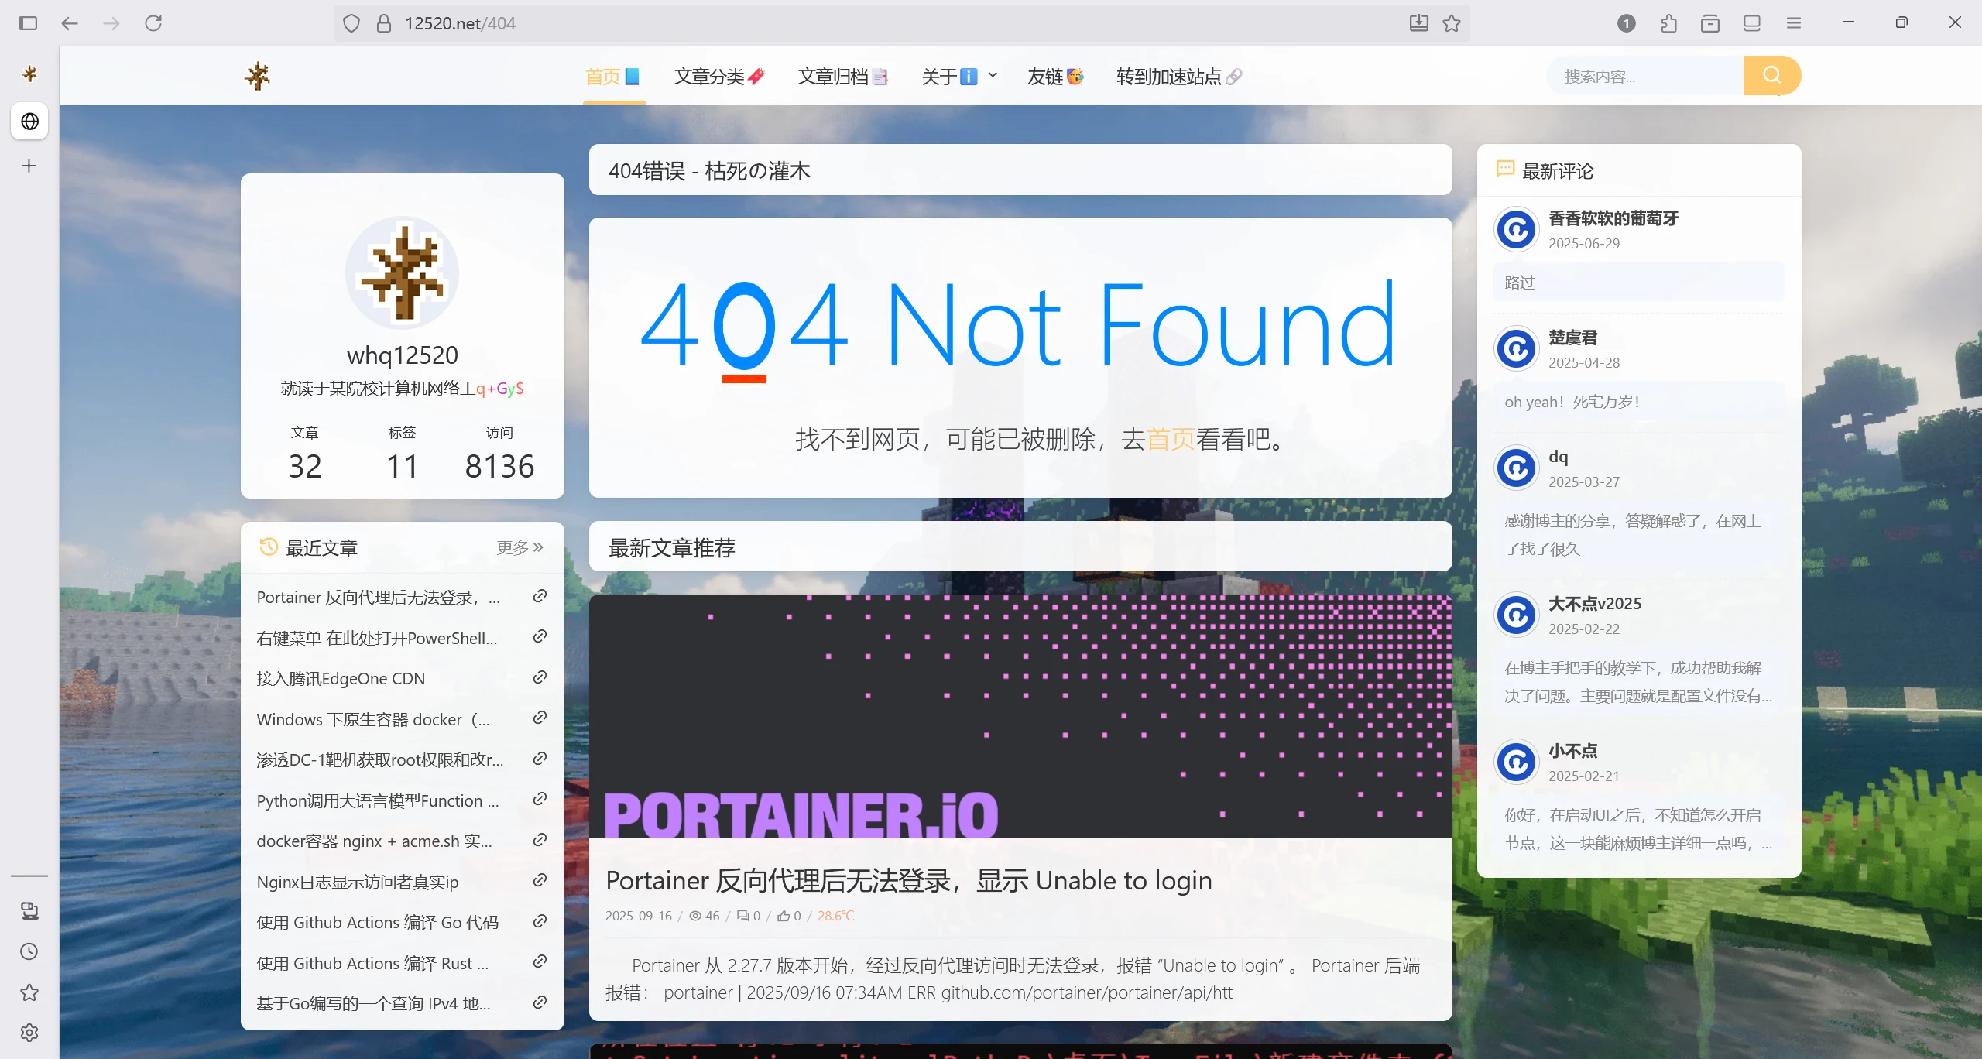
Task: Click whq12520 profile avatar image
Action: [x=402, y=272]
